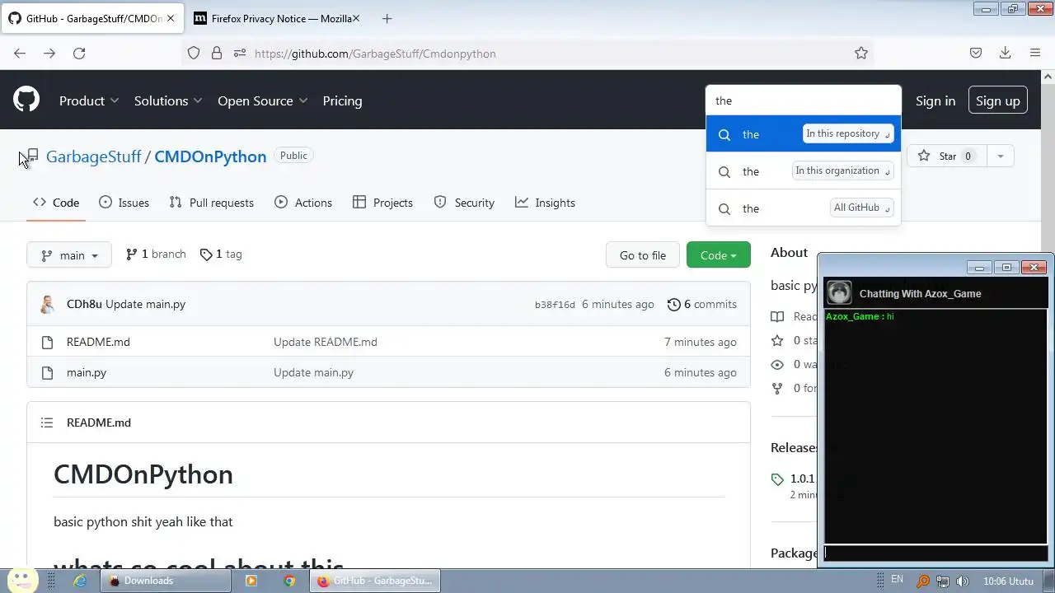
Task: Click the file icon of README.md row
Action: [x=47, y=342]
